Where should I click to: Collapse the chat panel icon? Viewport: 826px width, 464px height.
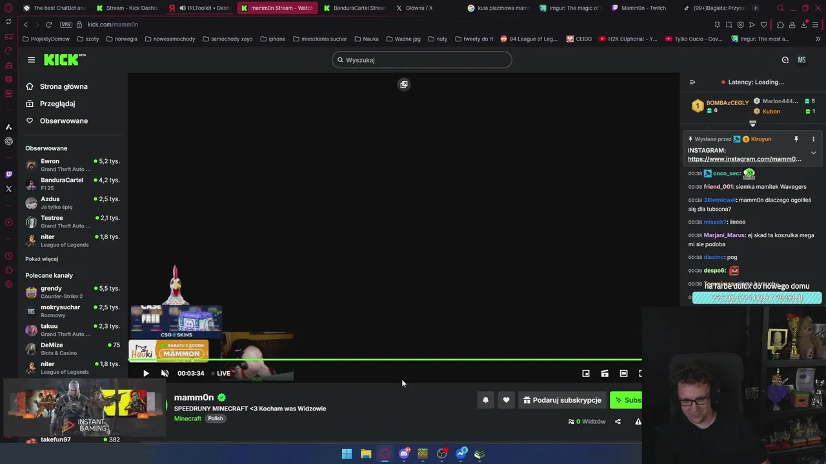coord(692,82)
